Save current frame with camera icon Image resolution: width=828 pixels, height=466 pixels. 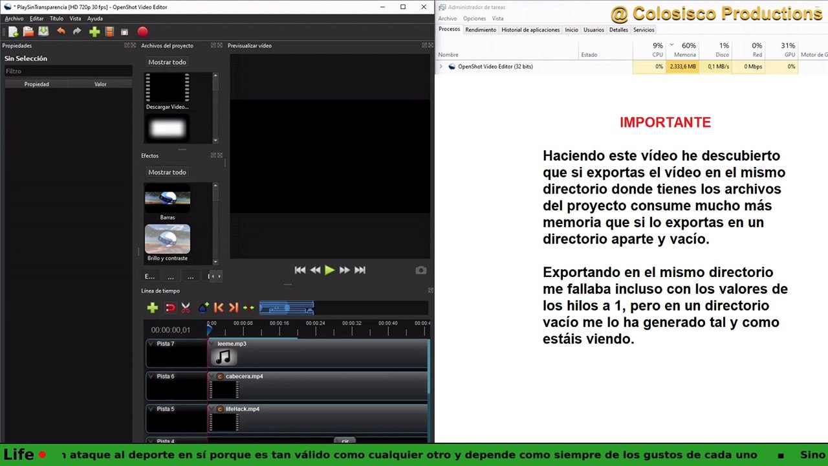421,270
